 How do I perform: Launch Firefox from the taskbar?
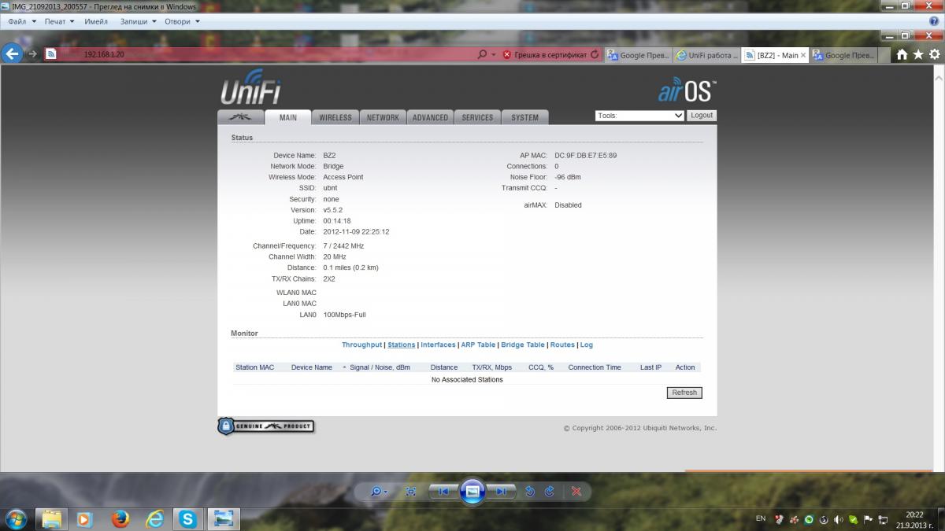(120, 519)
